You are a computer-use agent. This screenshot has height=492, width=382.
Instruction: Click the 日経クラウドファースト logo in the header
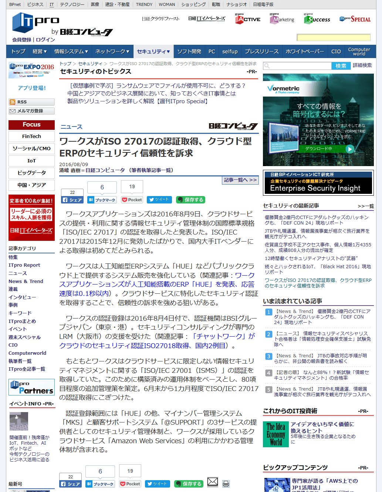click(x=161, y=19)
